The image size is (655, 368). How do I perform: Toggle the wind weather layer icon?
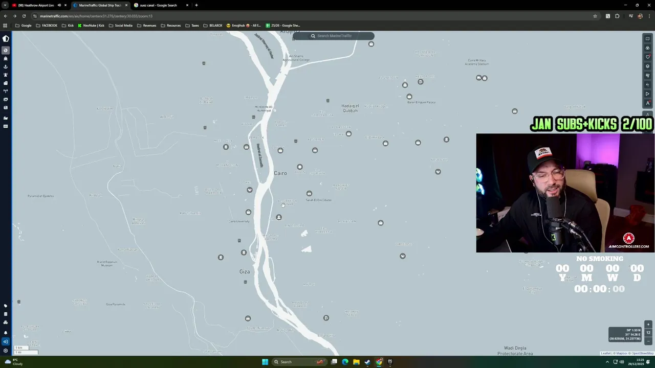[x=648, y=75]
